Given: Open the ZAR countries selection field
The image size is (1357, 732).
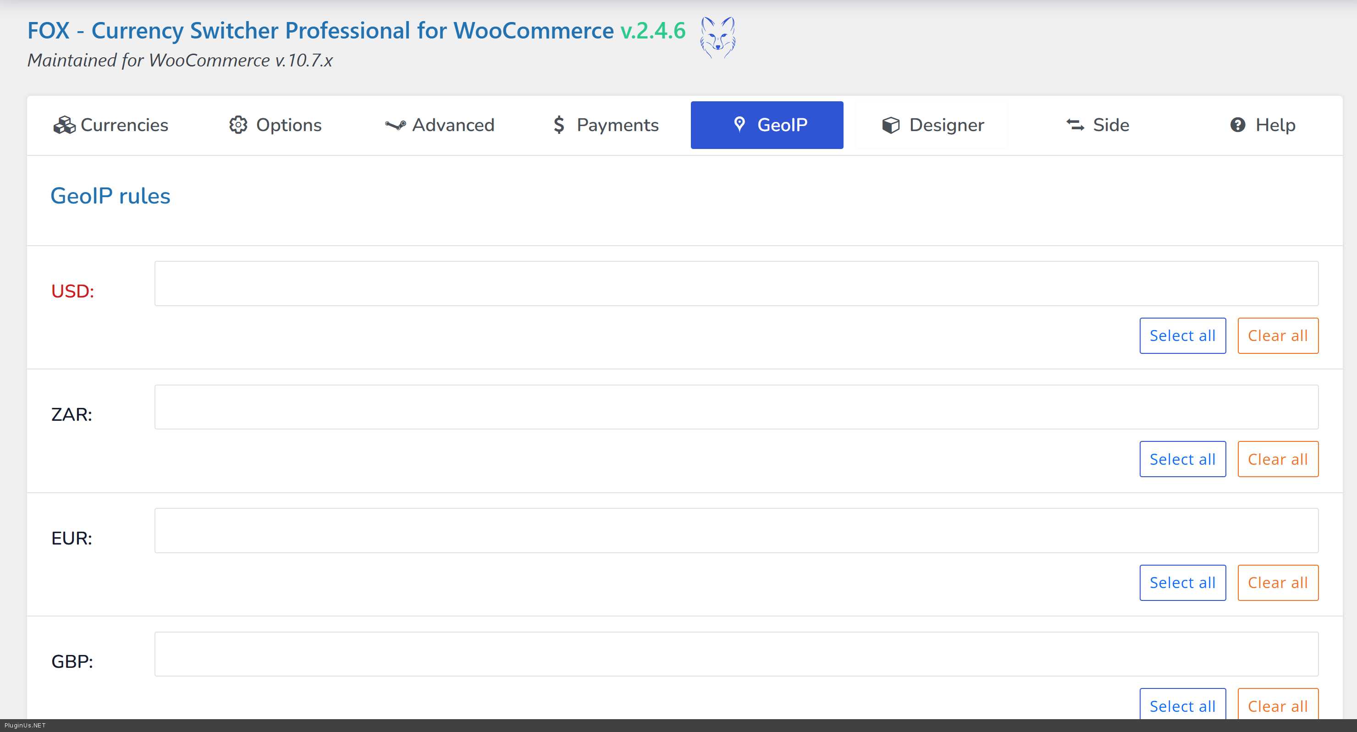Looking at the screenshot, I should click(736, 407).
